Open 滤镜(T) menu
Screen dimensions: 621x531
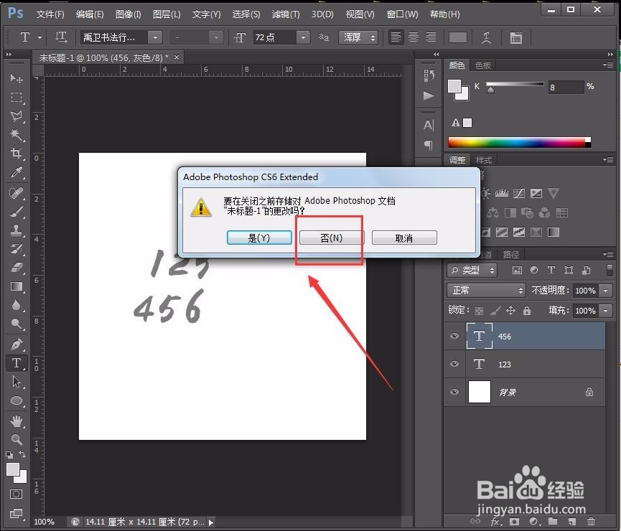286,14
